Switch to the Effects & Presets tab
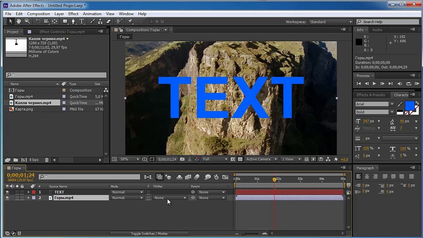Viewport: 423px width, 238px height. coord(370,95)
